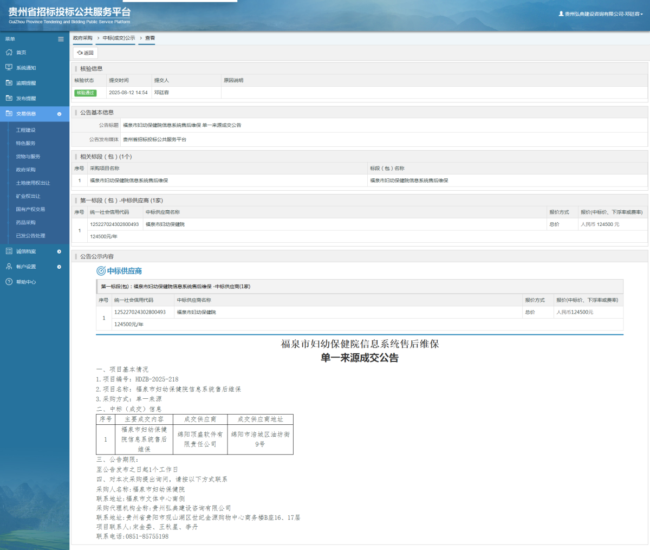Open 已发公告处理 in the sidebar
The width and height of the screenshot is (650, 550).
(x=30, y=236)
